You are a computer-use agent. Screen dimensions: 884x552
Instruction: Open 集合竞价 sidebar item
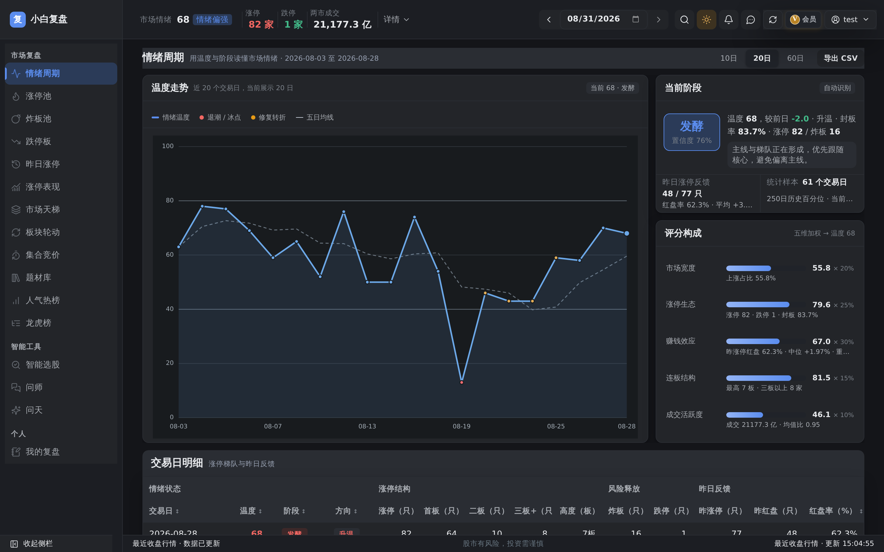click(x=61, y=255)
